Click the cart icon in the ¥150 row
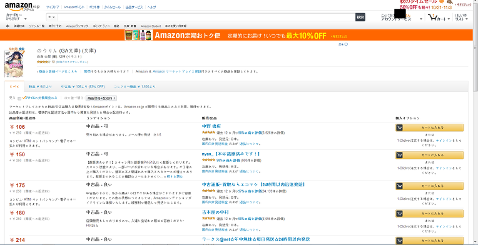The image size is (478, 245). coord(399,155)
